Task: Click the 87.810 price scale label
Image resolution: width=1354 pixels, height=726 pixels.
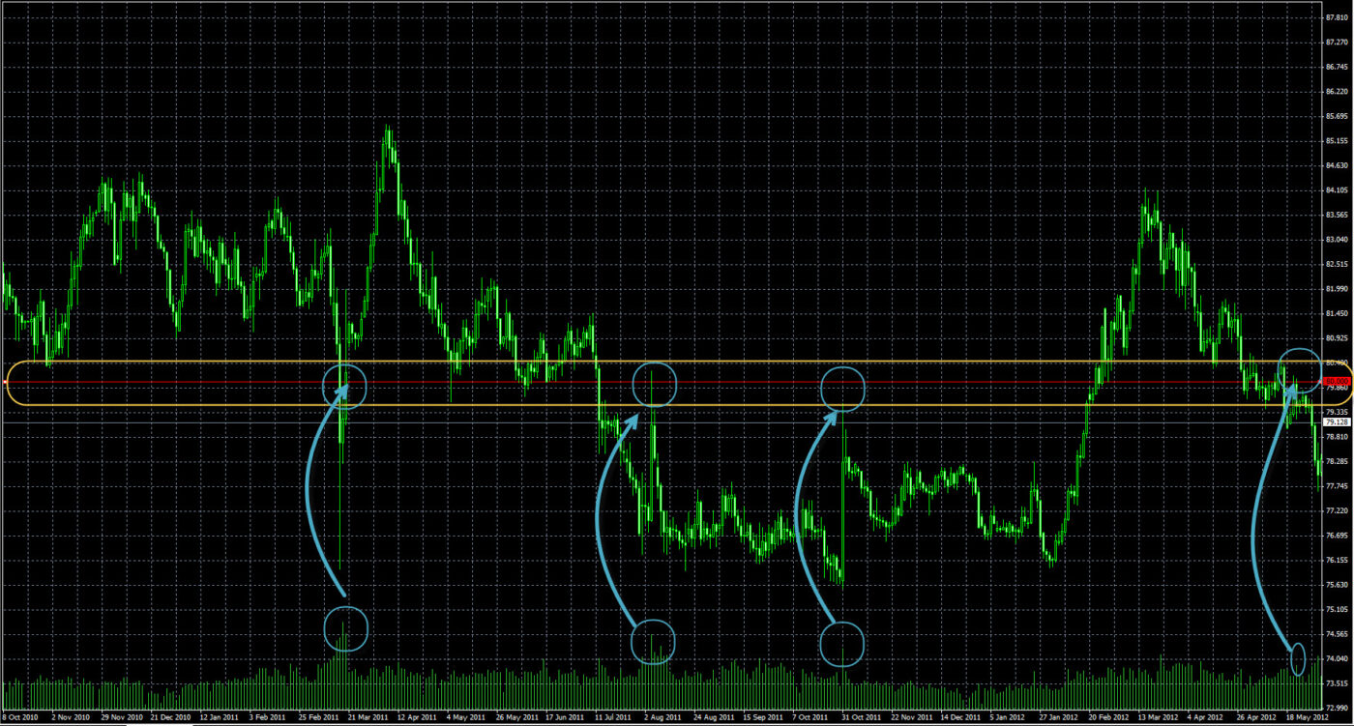Action: 1337,17
